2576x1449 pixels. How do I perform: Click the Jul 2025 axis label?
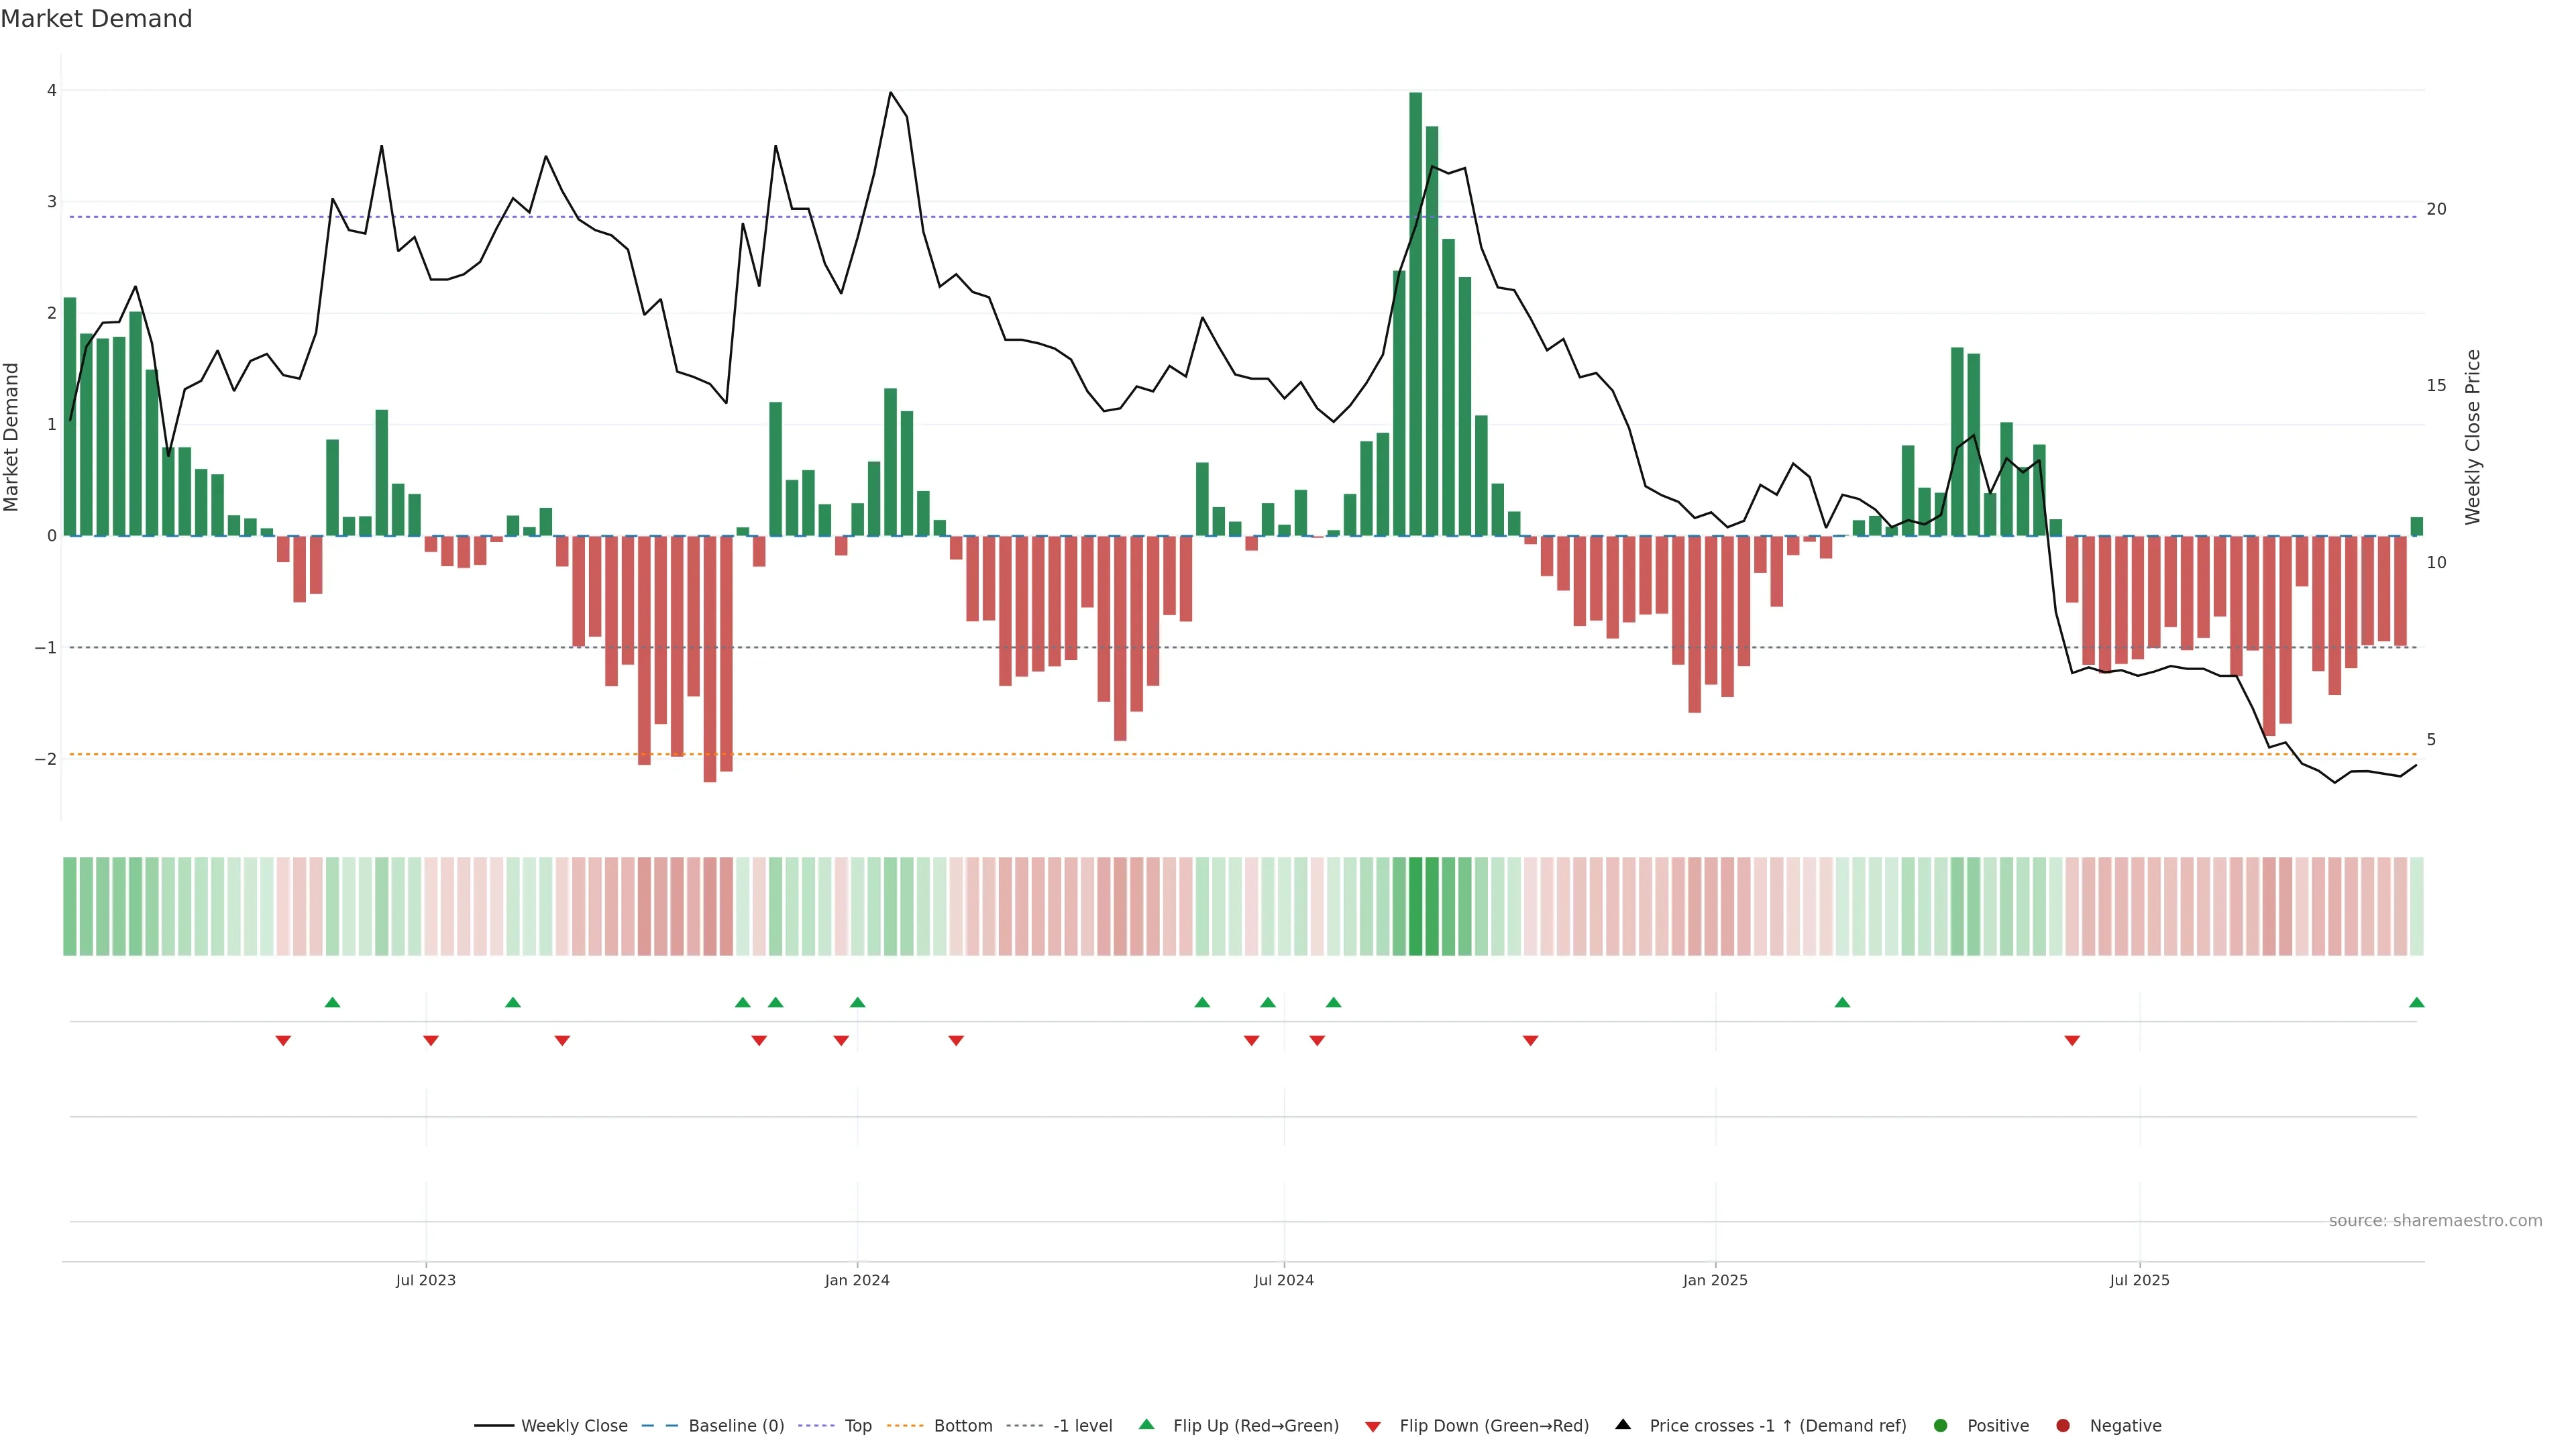coord(2139,1280)
